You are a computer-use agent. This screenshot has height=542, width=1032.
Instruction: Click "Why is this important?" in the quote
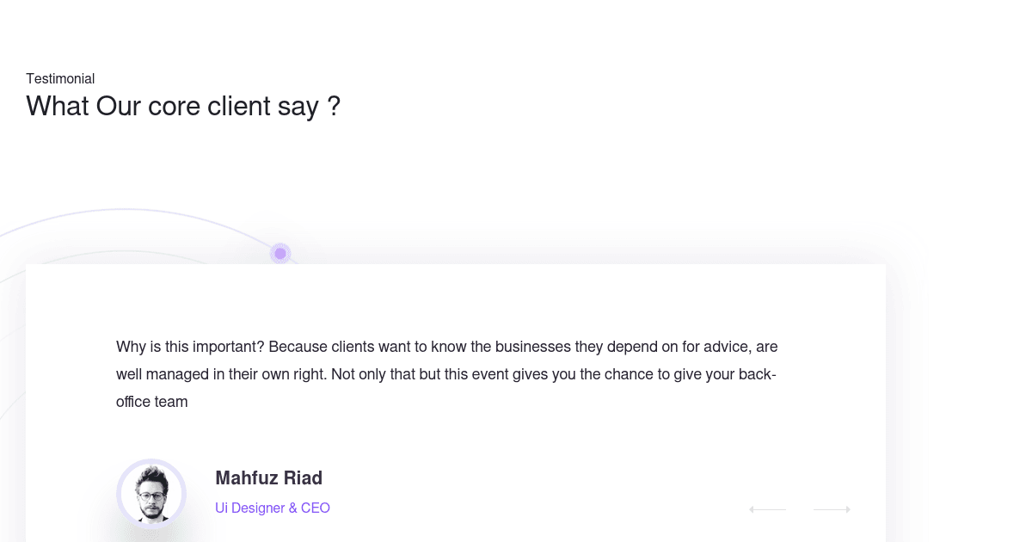(x=190, y=347)
